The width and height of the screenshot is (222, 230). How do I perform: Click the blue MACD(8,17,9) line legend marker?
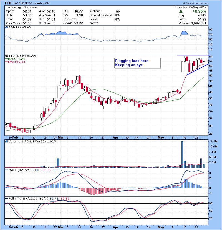[7, 170]
